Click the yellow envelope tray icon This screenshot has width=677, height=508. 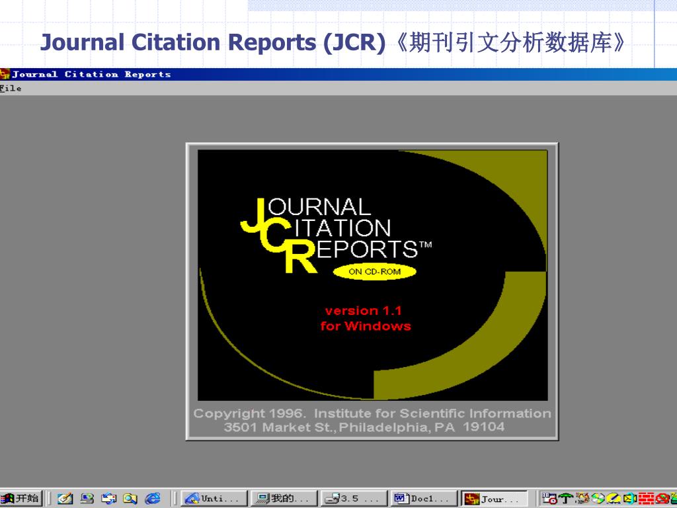tap(630, 499)
